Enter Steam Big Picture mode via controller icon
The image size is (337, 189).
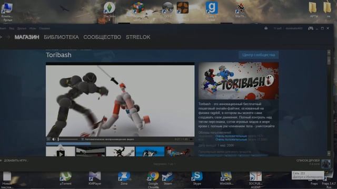point(311,28)
